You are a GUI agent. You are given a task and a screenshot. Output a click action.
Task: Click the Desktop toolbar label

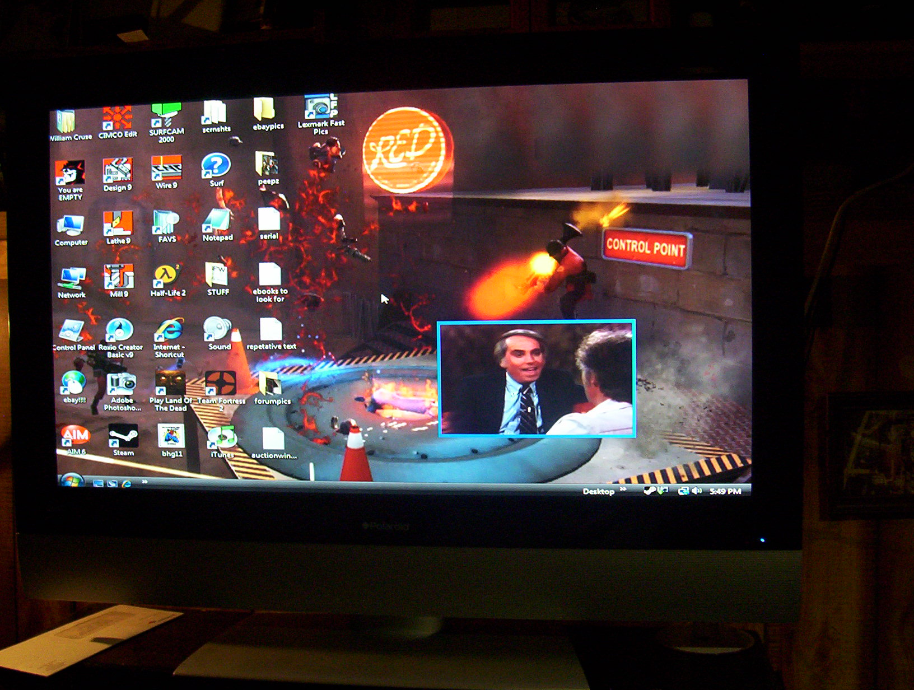coord(598,492)
